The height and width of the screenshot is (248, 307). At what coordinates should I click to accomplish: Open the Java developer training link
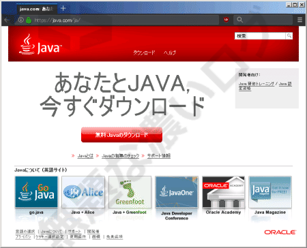pos(257,84)
